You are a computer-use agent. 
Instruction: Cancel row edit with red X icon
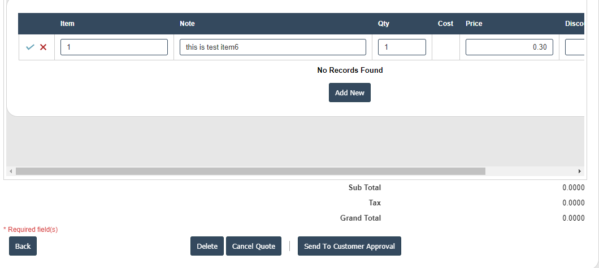pyautogui.click(x=43, y=47)
